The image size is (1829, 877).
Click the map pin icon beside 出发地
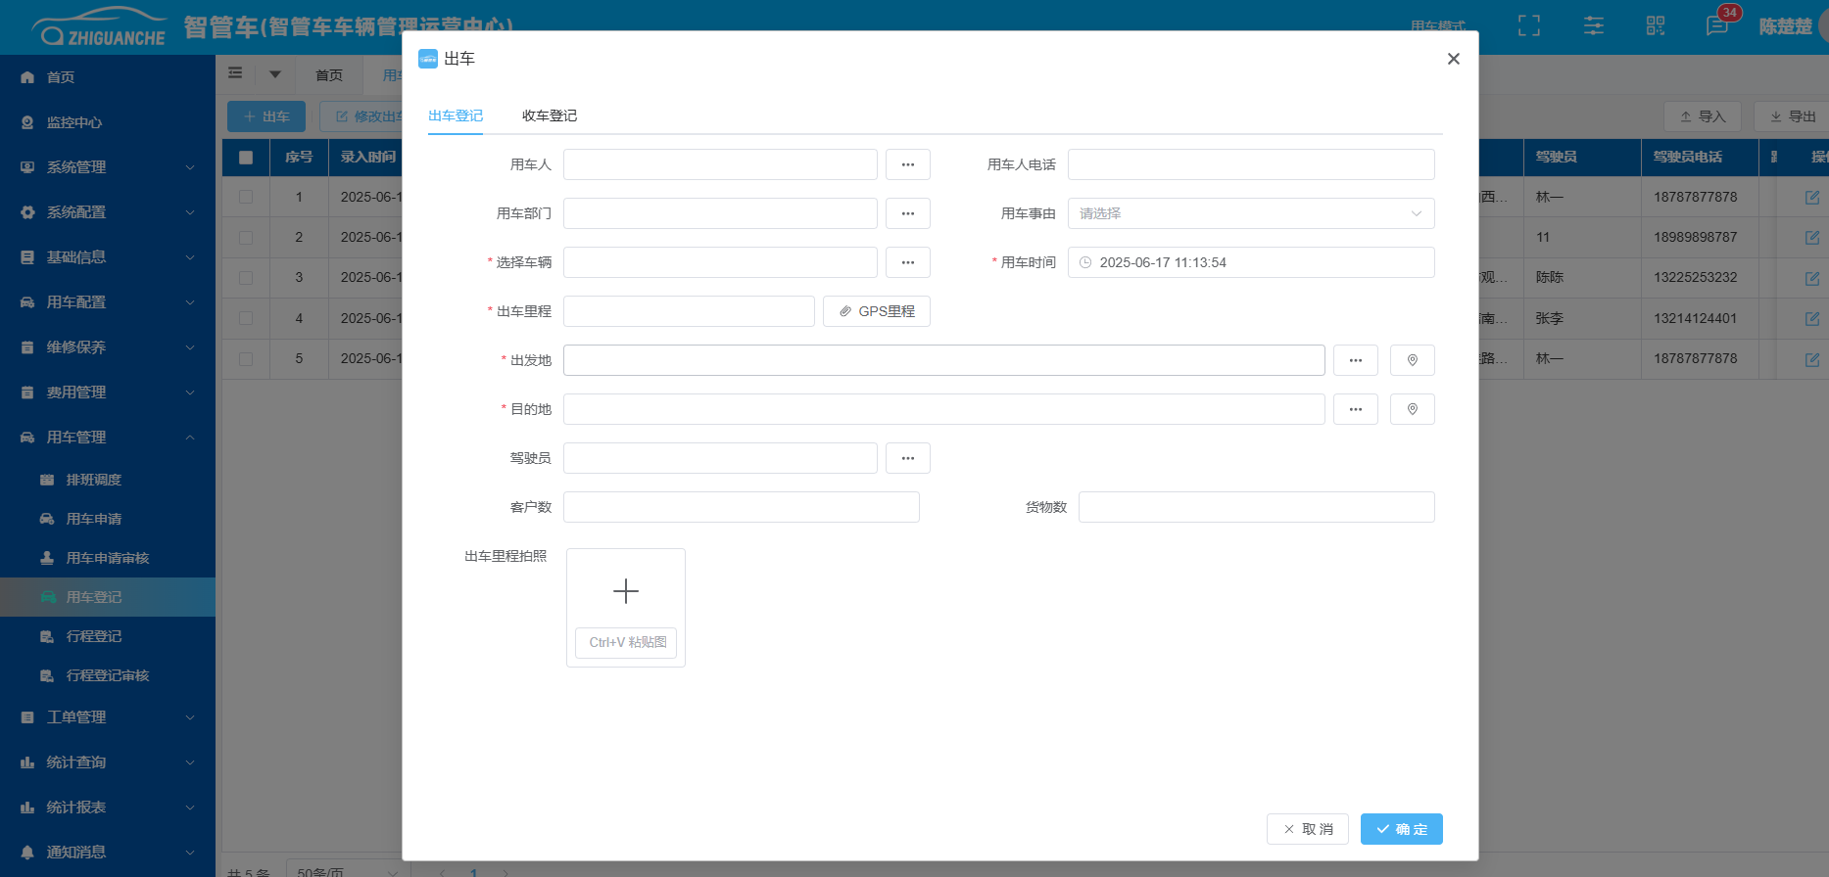coord(1412,360)
